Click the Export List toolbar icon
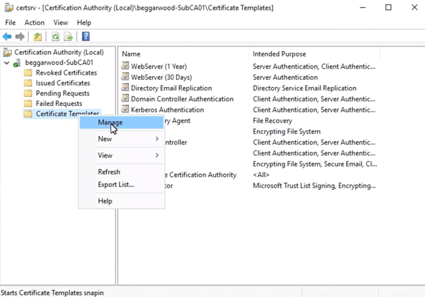 pos(68,37)
